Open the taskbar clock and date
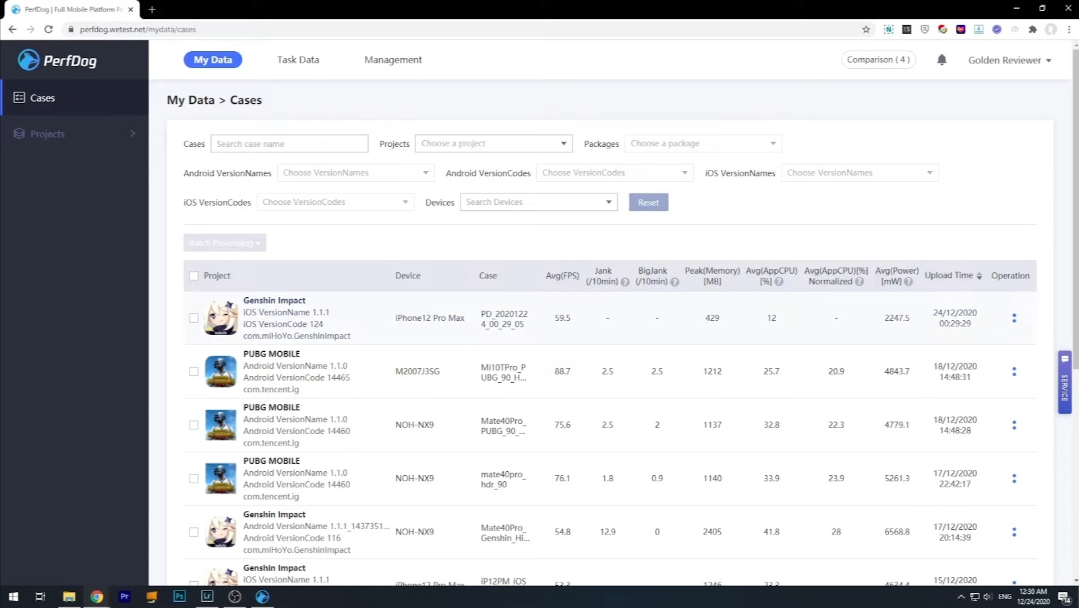The height and width of the screenshot is (608, 1079). pyautogui.click(x=1033, y=597)
